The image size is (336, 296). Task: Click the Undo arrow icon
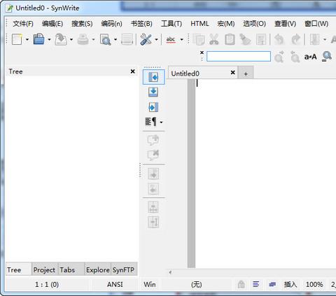click(279, 39)
